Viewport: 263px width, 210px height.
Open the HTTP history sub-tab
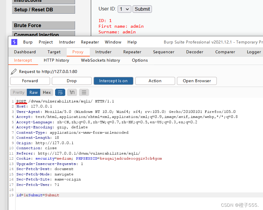coord(56,60)
